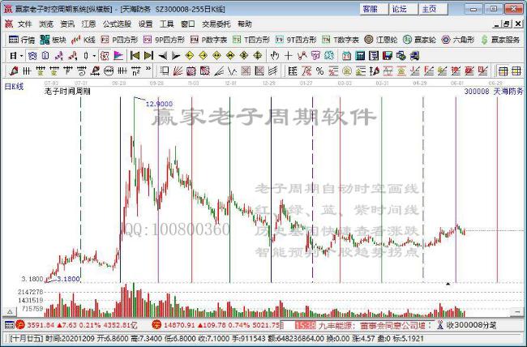Image resolution: width=527 pixels, height=347 pixels.
Task: Click the save floppy disk icon
Action: point(388,55)
